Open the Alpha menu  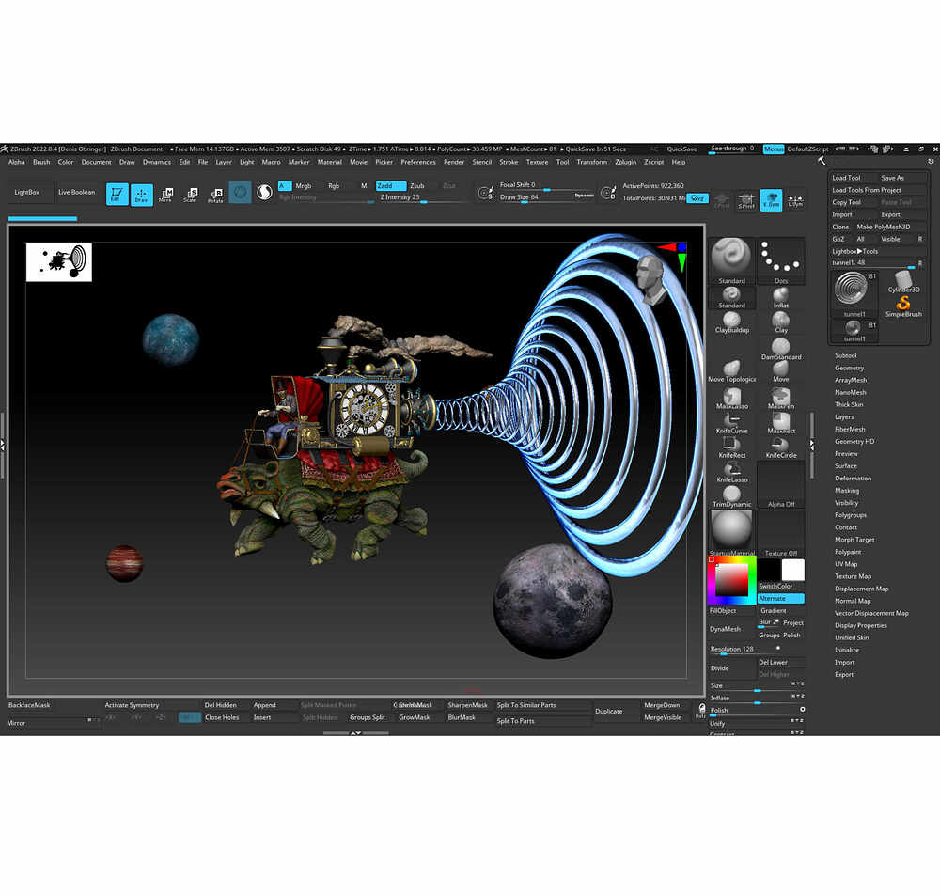[17, 162]
